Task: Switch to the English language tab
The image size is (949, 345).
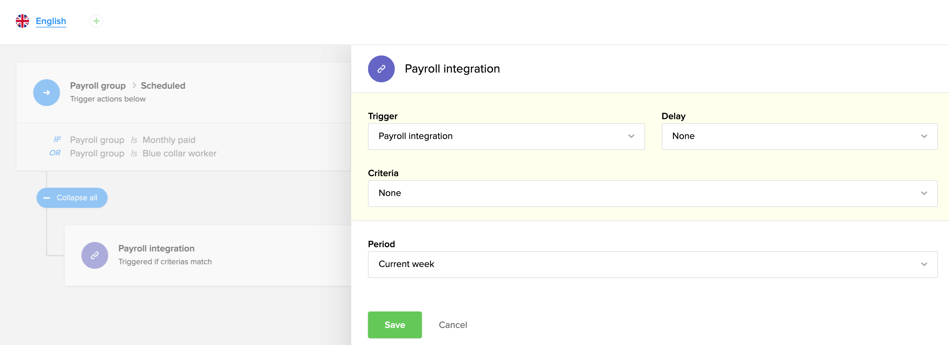Action: pos(51,21)
